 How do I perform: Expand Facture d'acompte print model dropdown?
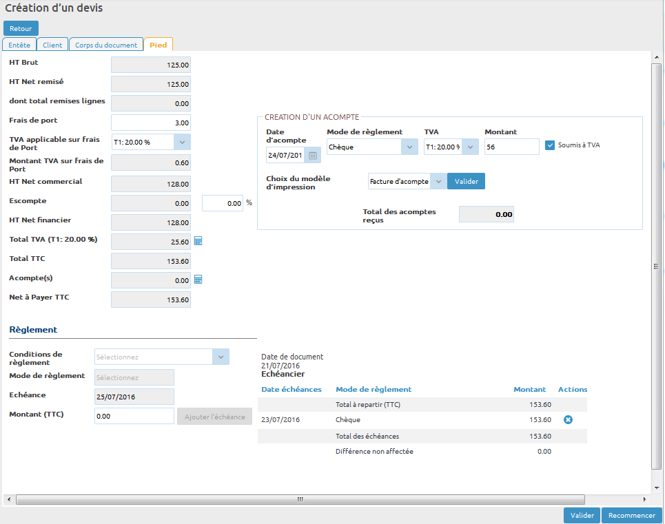(x=437, y=181)
